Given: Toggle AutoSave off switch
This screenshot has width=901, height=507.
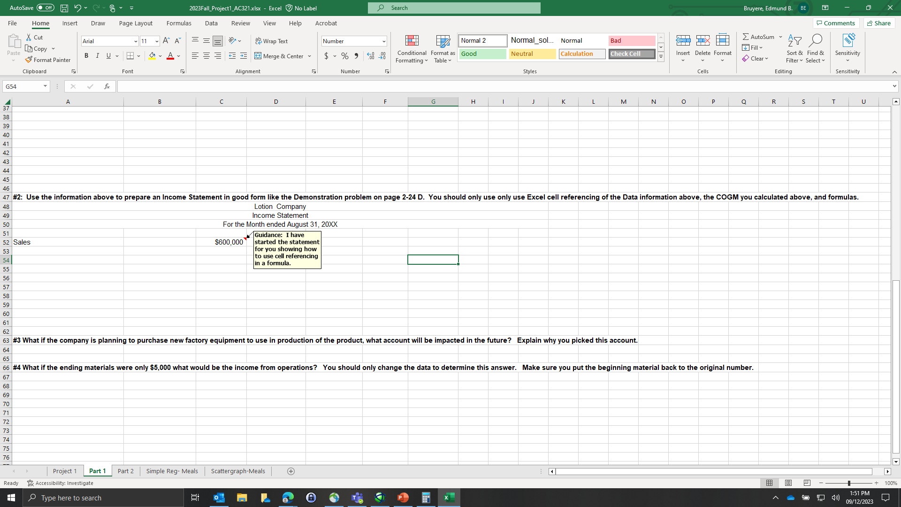Looking at the screenshot, I should pyautogui.click(x=46, y=8).
